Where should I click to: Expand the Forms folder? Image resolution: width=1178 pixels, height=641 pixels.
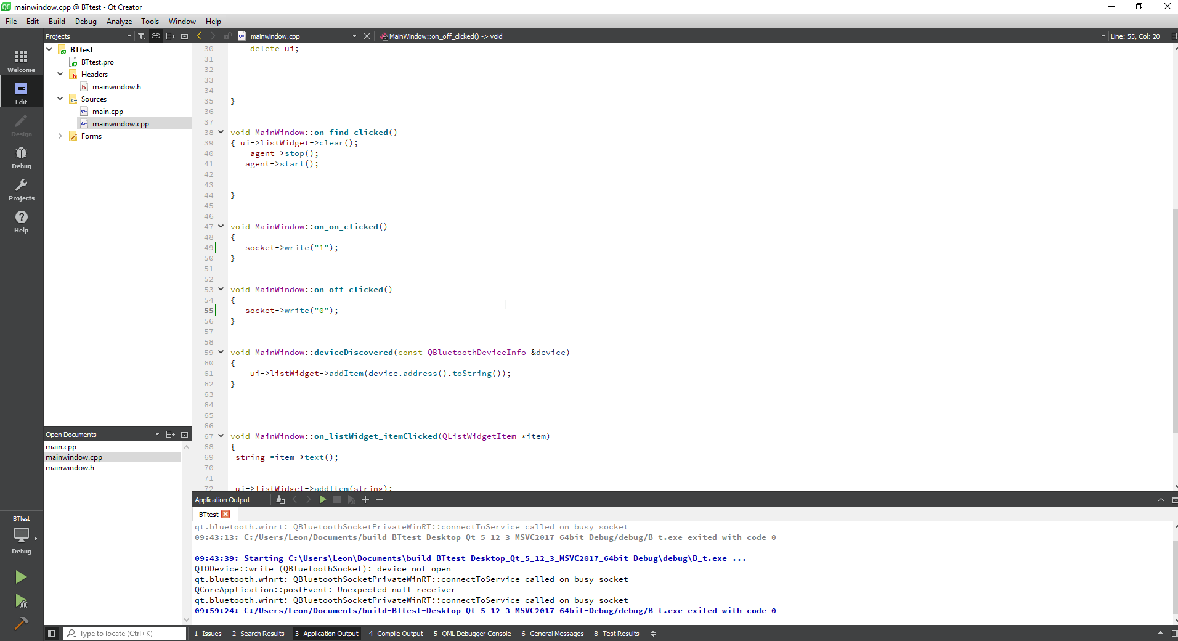[x=60, y=136]
